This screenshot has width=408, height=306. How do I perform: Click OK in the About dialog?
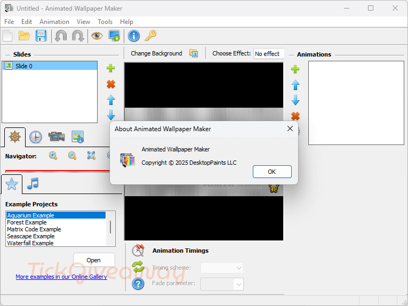coord(272,172)
